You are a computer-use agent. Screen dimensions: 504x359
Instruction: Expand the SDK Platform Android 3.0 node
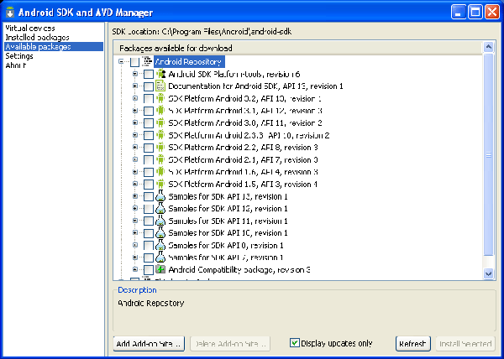pos(135,122)
